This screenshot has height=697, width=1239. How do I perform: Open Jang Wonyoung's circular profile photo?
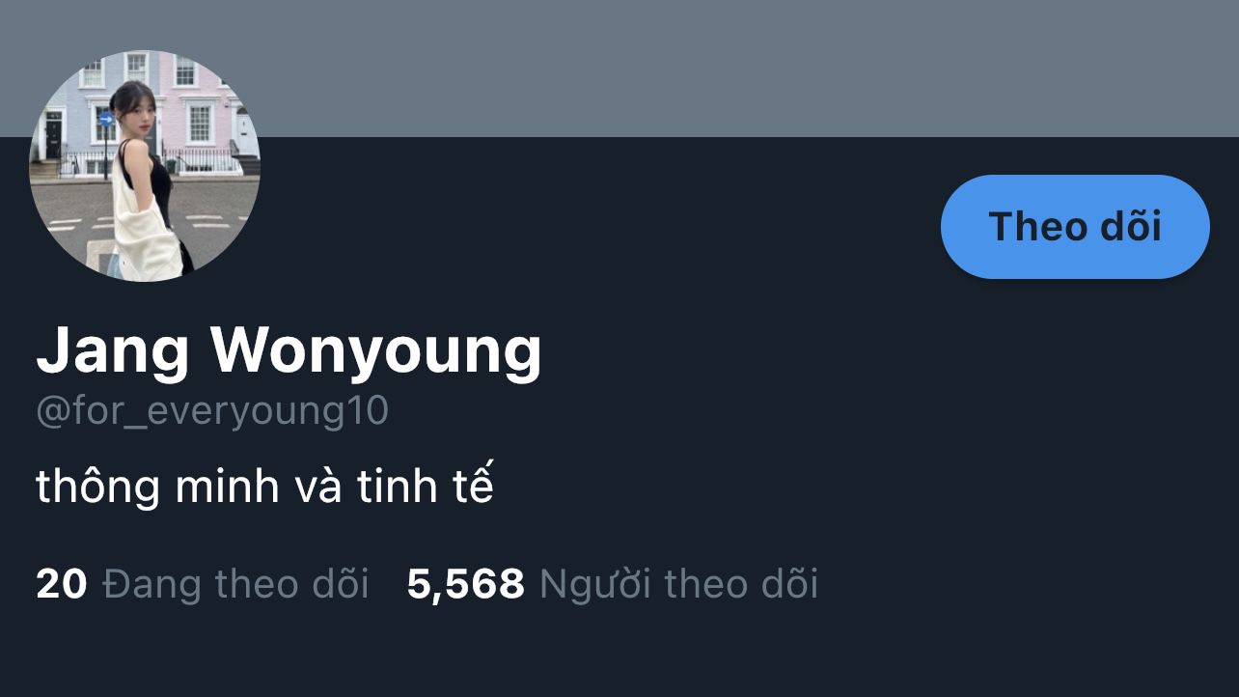[x=145, y=166]
